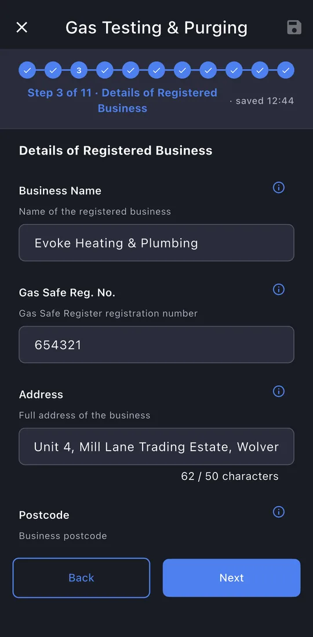Tap the save disk icon
313x637 pixels.
pyautogui.click(x=294, y=27)
